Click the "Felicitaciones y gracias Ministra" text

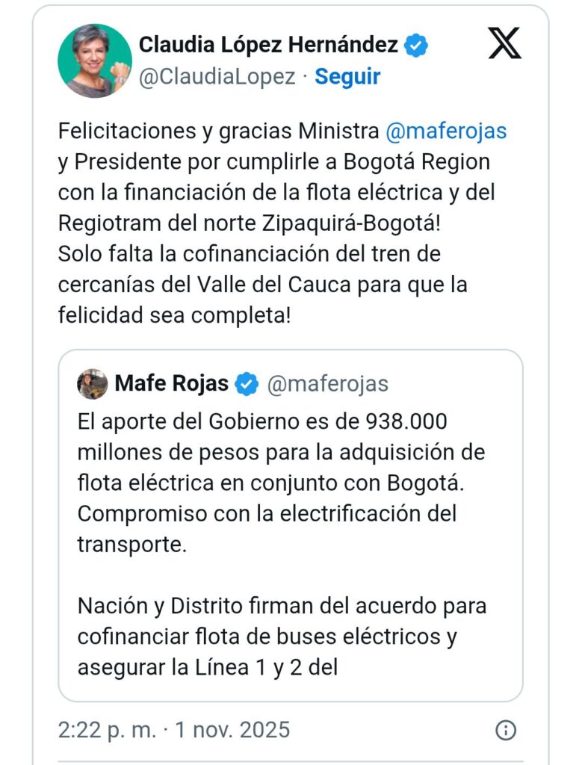pyautogui.click(x=218, y=131)
